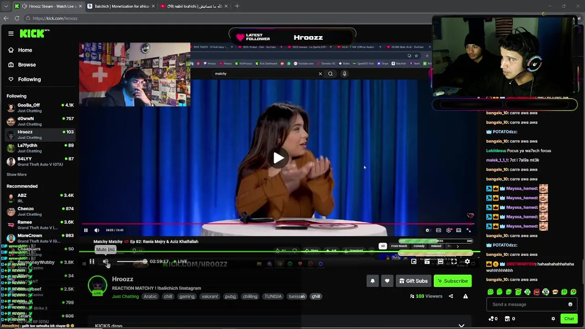This screenshot has height=329, width=585.
Task: Select the 'TUNISIA' tag
Action: pos(273,297)
